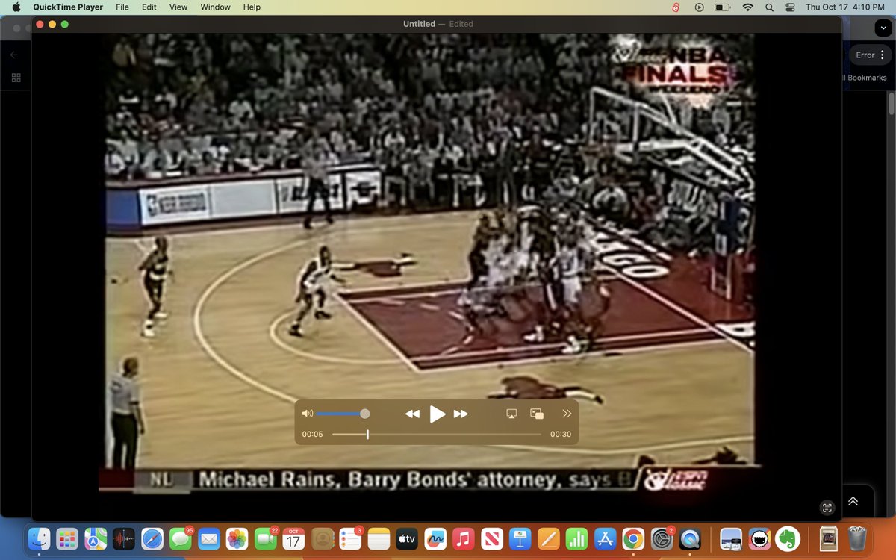Check battery status in menu bar

coord(723,7)
